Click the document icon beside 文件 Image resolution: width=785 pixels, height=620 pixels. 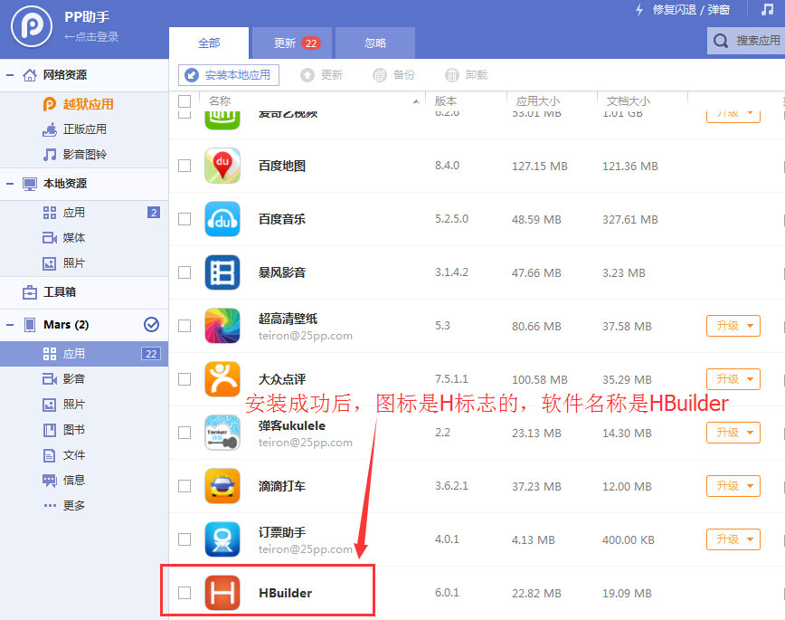pos(49,455)
